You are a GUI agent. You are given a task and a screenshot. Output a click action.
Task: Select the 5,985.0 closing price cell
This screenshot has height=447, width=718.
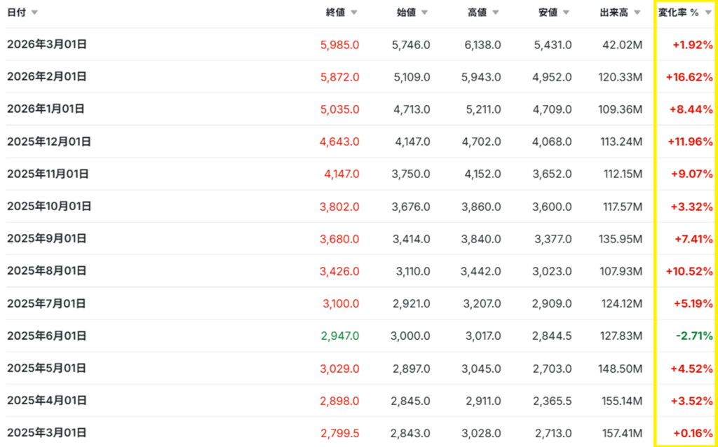pos(340,45)
